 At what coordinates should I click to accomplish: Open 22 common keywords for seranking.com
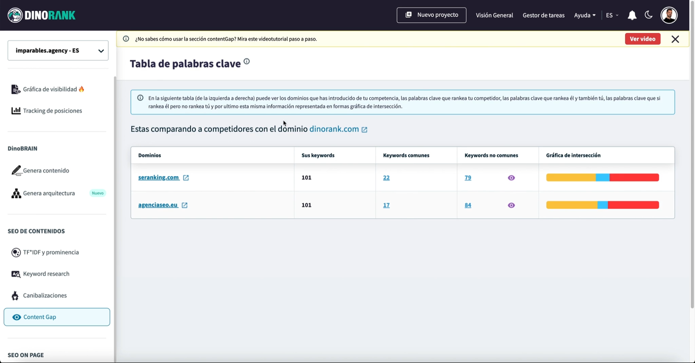386,178
